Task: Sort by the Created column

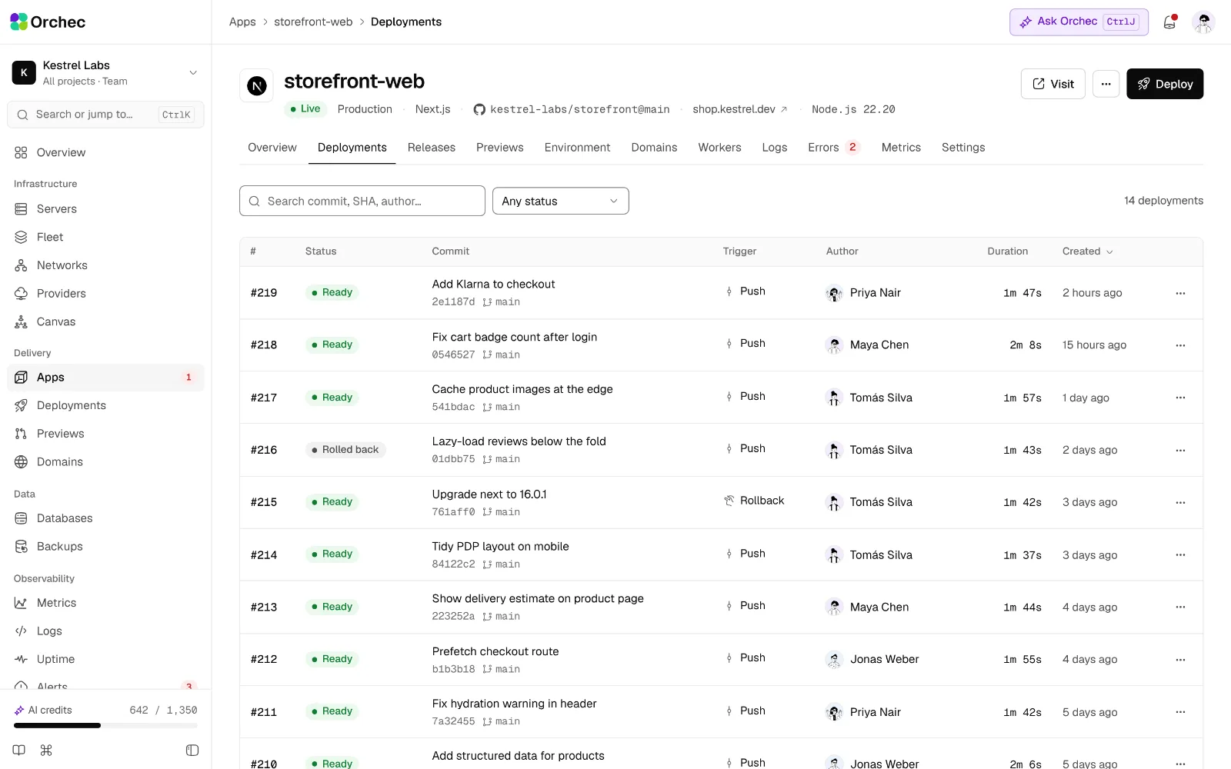Action: (1087, 251)
